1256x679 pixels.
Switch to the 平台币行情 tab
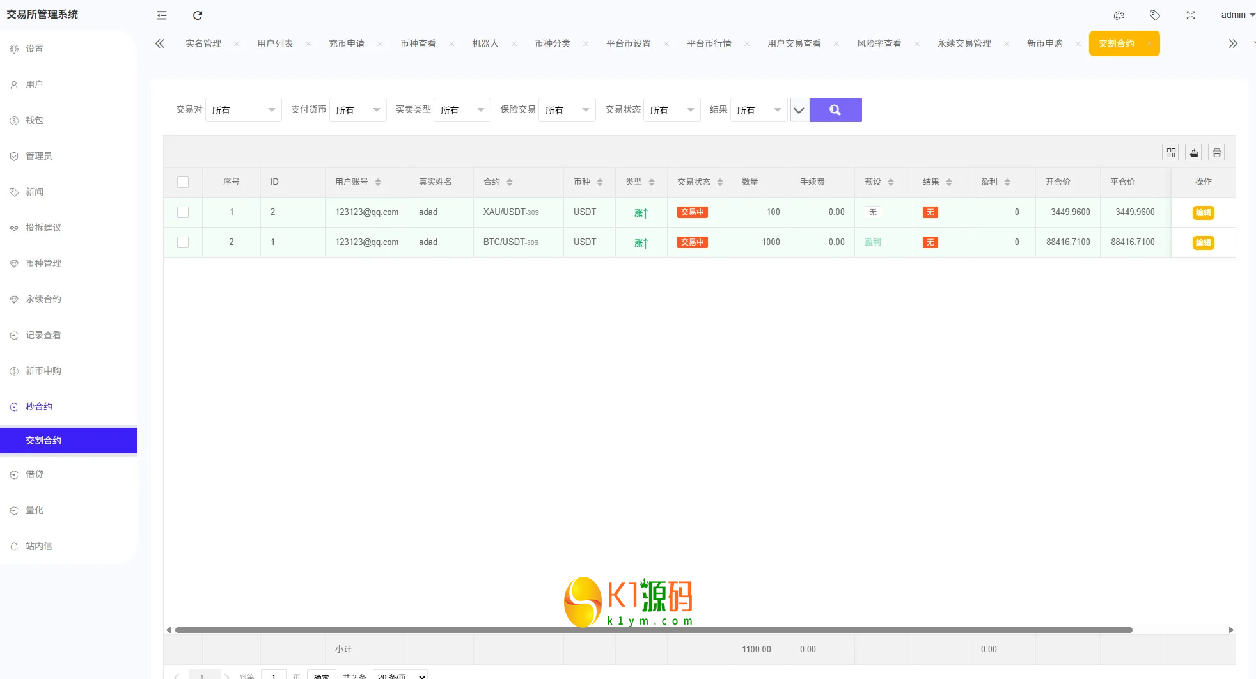coord(709,43)
